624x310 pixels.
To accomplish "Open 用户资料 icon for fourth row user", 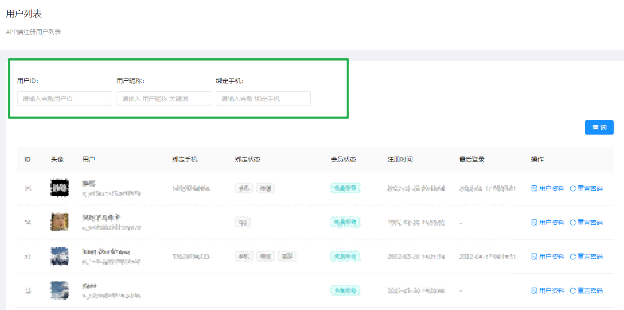I will coord(534,291).
